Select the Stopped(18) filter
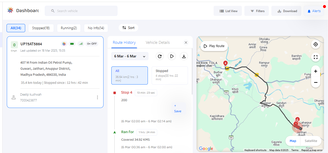Screen dimensions: 328x153 pos(41,28)
